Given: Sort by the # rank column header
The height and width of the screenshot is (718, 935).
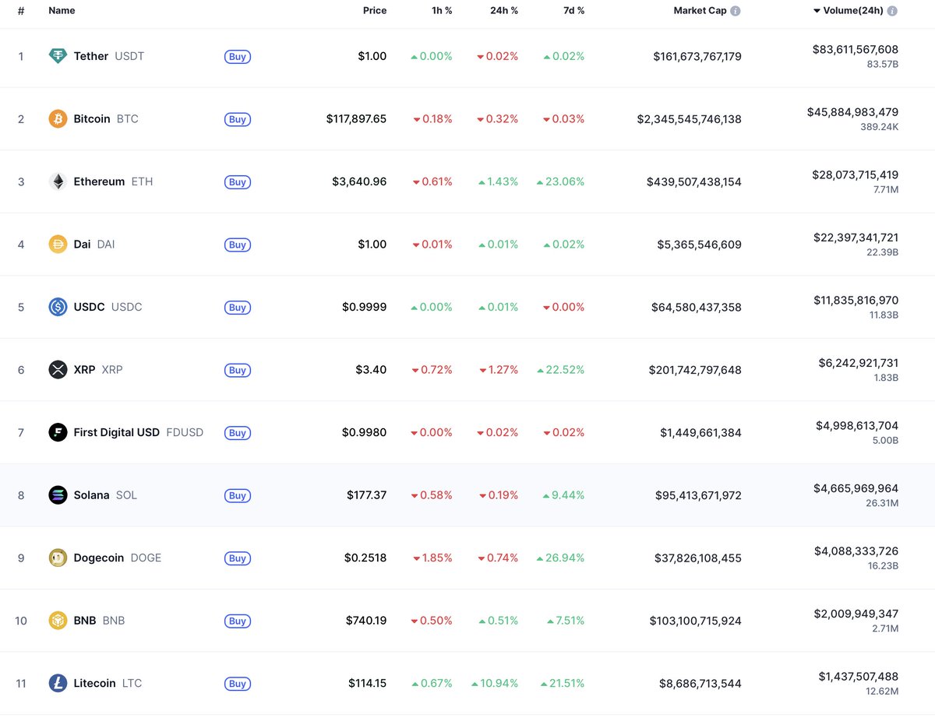Looking at the screenshot, I should click(21, 11).
